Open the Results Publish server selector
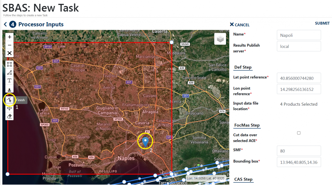Viewport: 332px width, 185px height. click(298, 46)
